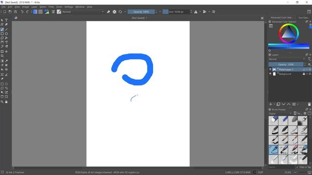Expand the reload preset dropdown arrow
This screenshot has height=175, width=312.
[x=125, y=12]
